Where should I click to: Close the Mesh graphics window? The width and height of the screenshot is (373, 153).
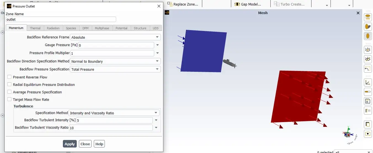(x=358, y=13)
